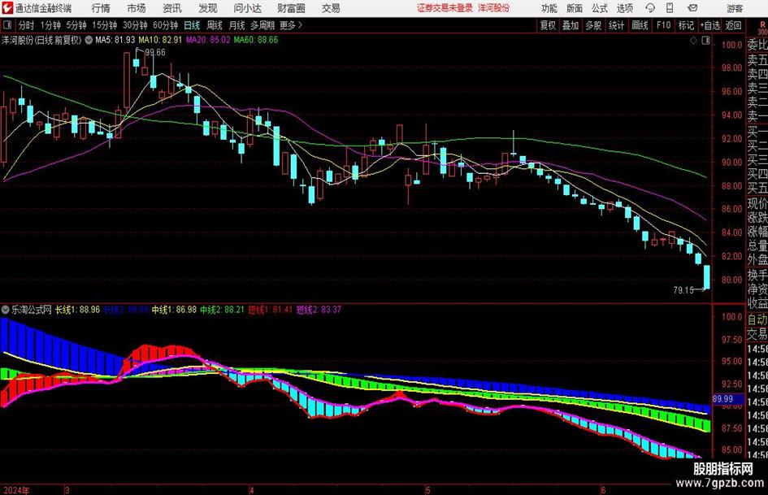Click the MA20: 85.02 indicator label
The image size is (768, 495).
[208, 40]
